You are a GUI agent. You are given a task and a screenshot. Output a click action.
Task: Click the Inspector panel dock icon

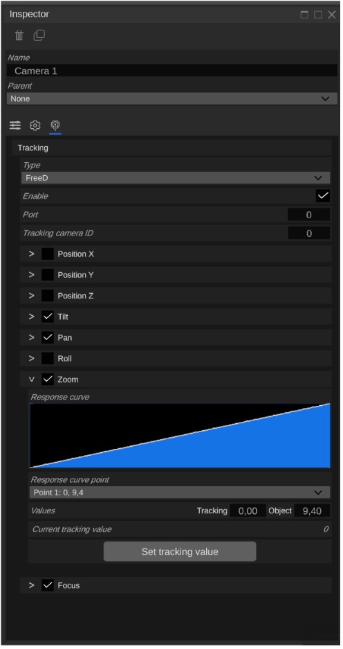pyautogui.click(x=304, y=15)
